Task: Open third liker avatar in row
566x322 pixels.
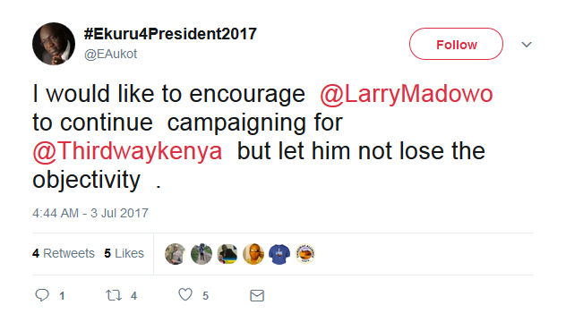Action: (x=227, y=254)
